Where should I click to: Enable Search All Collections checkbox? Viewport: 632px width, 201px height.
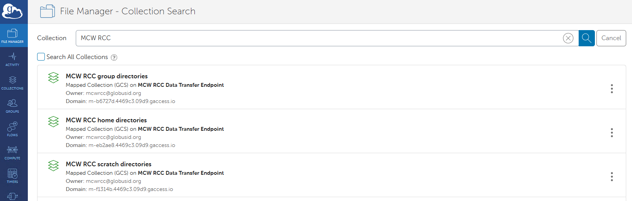[x=41, y=57]
